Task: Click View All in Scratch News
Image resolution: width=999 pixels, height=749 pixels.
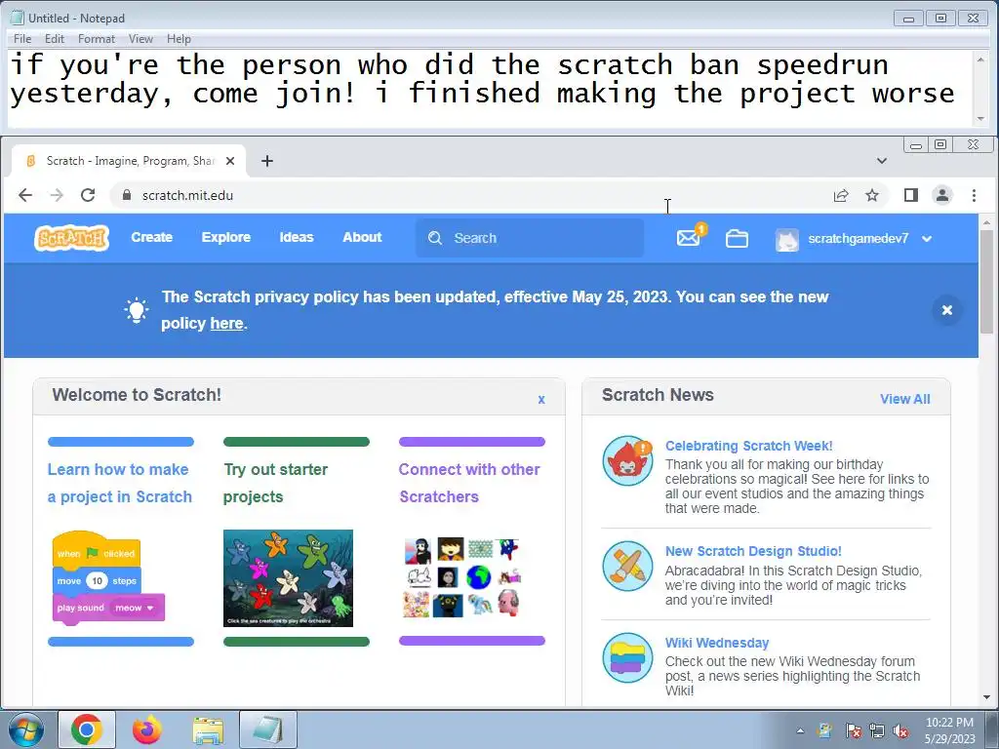Action: (904, 399)
